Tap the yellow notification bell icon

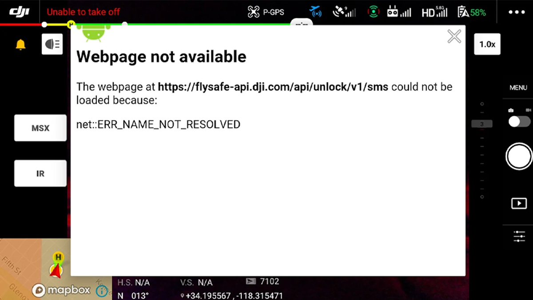point(20,44)
